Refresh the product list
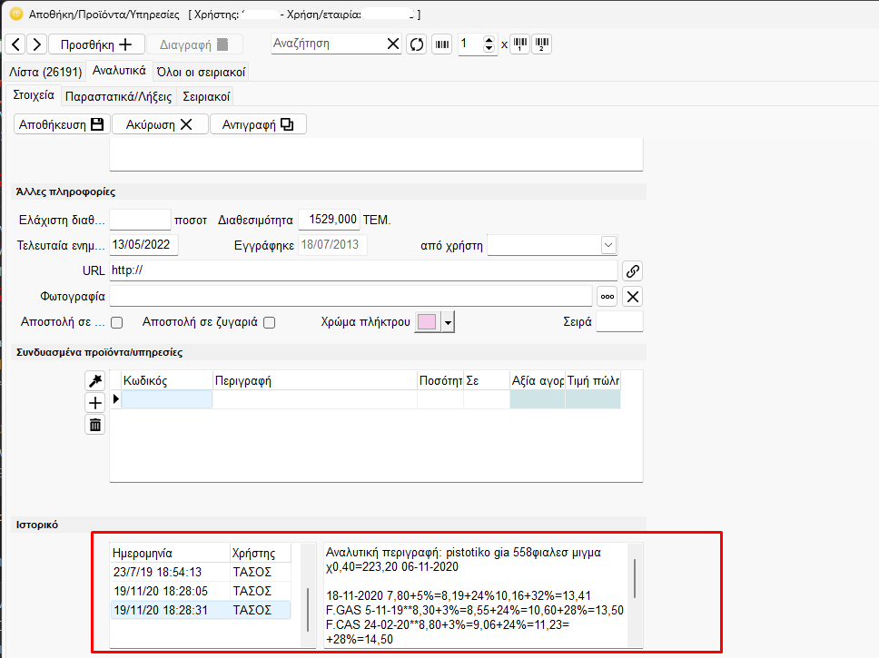879x658 pixels. [x=417, y=44]
